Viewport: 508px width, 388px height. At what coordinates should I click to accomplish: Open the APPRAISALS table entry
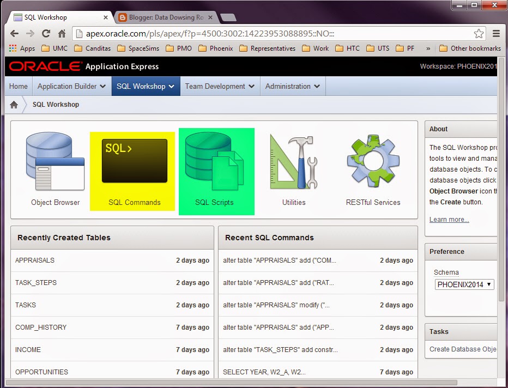pyautogui.click(x=34, y=260)
